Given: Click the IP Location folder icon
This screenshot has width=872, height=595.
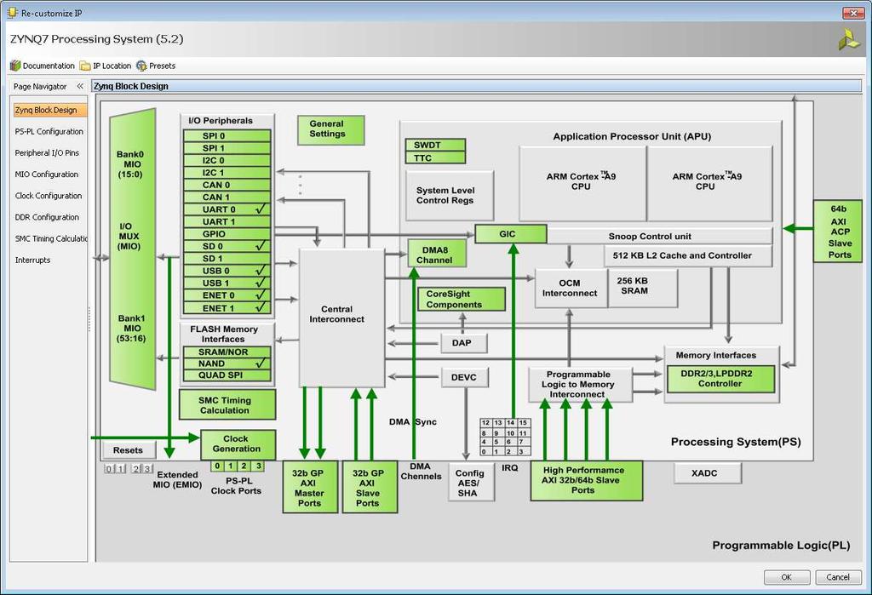Looking at the screenshot, I should (x=85, y=66).
